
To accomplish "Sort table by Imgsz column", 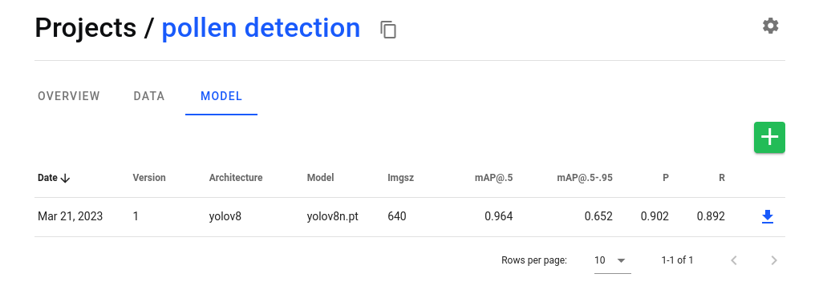I will tap(401, 178).
